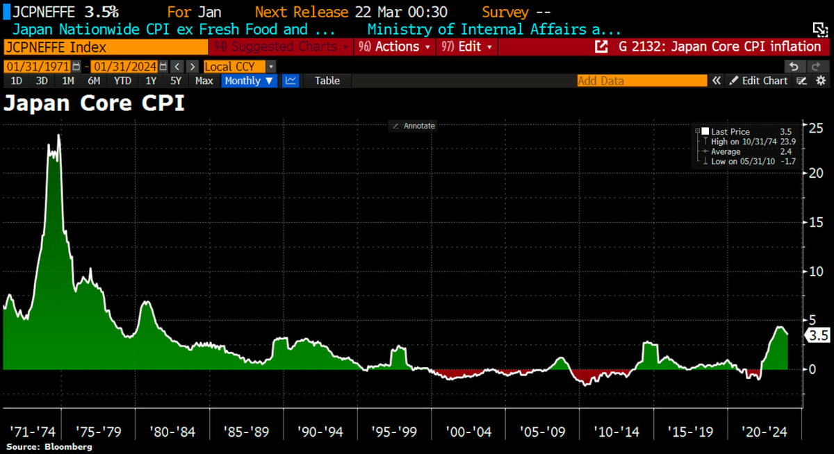Click the Edit Chart button
834x454 pixels.
coord(758,81)
